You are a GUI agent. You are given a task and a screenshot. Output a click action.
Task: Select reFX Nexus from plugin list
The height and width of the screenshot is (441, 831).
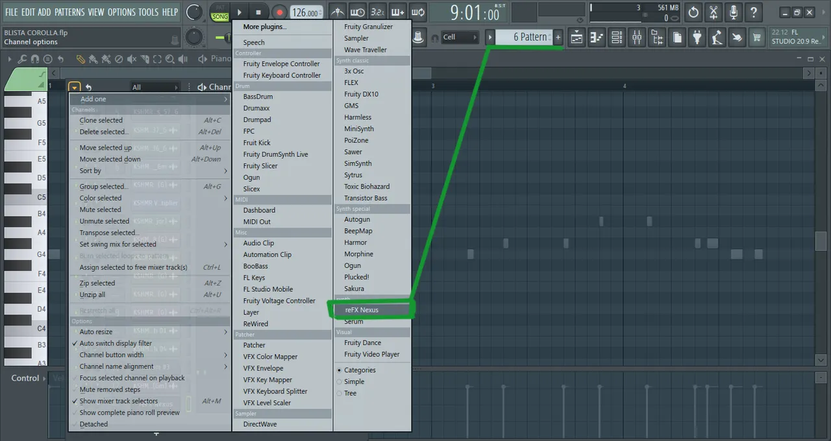click(x=373, y=310)
